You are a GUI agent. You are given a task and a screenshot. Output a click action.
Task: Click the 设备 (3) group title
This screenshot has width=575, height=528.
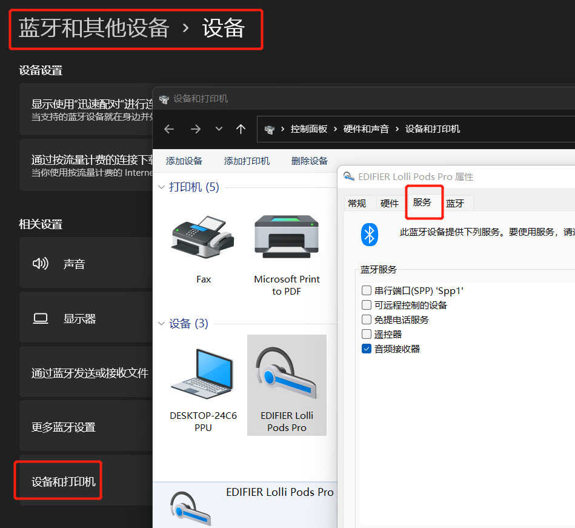pos(188,323)
